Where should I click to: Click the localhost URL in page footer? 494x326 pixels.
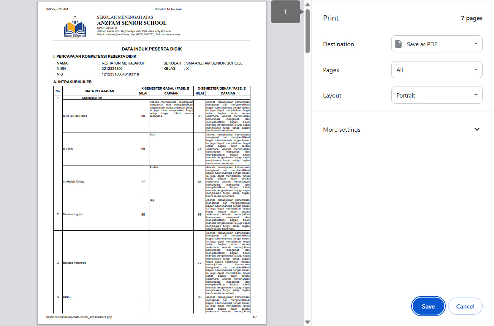[79, 317]
